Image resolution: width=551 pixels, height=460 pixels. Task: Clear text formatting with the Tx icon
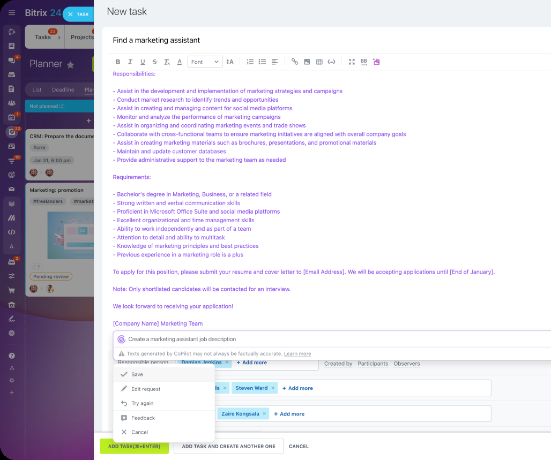[x=167, y=62]
